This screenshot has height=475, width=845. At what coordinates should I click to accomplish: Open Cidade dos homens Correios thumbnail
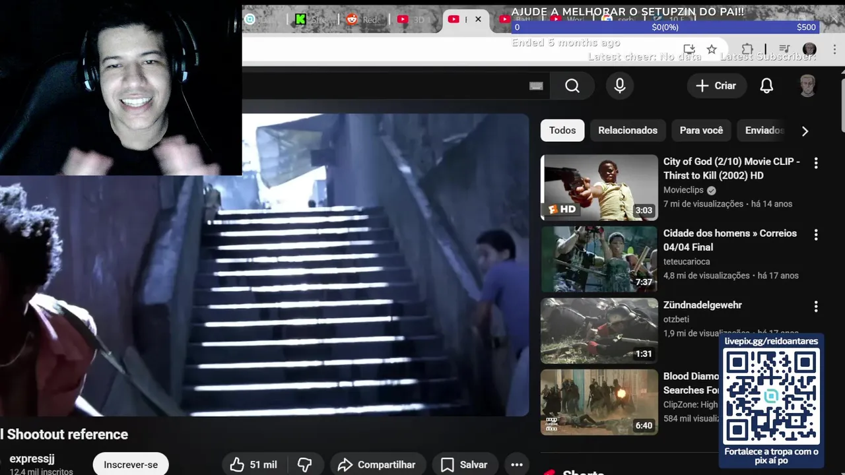599,259
